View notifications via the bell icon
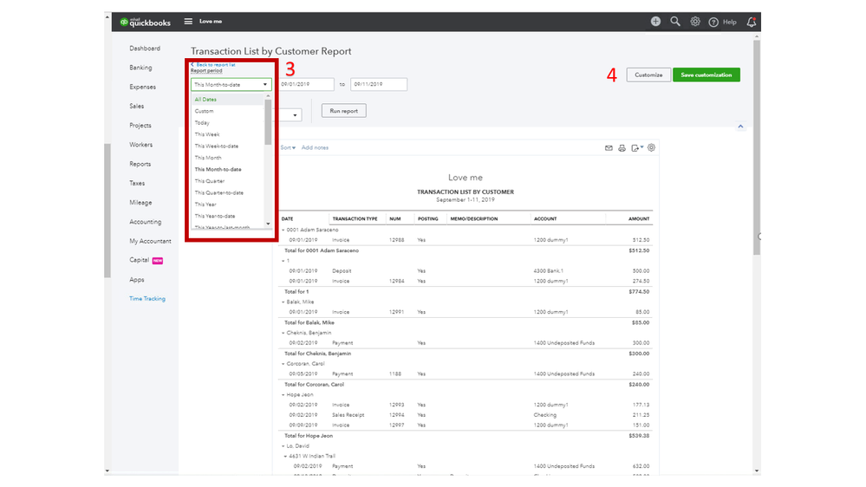 pos(751,22)
